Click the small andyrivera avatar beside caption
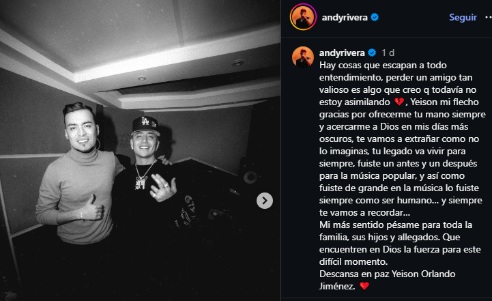The height and width of the screenshot is (301, 492). [x=303, y=57]
